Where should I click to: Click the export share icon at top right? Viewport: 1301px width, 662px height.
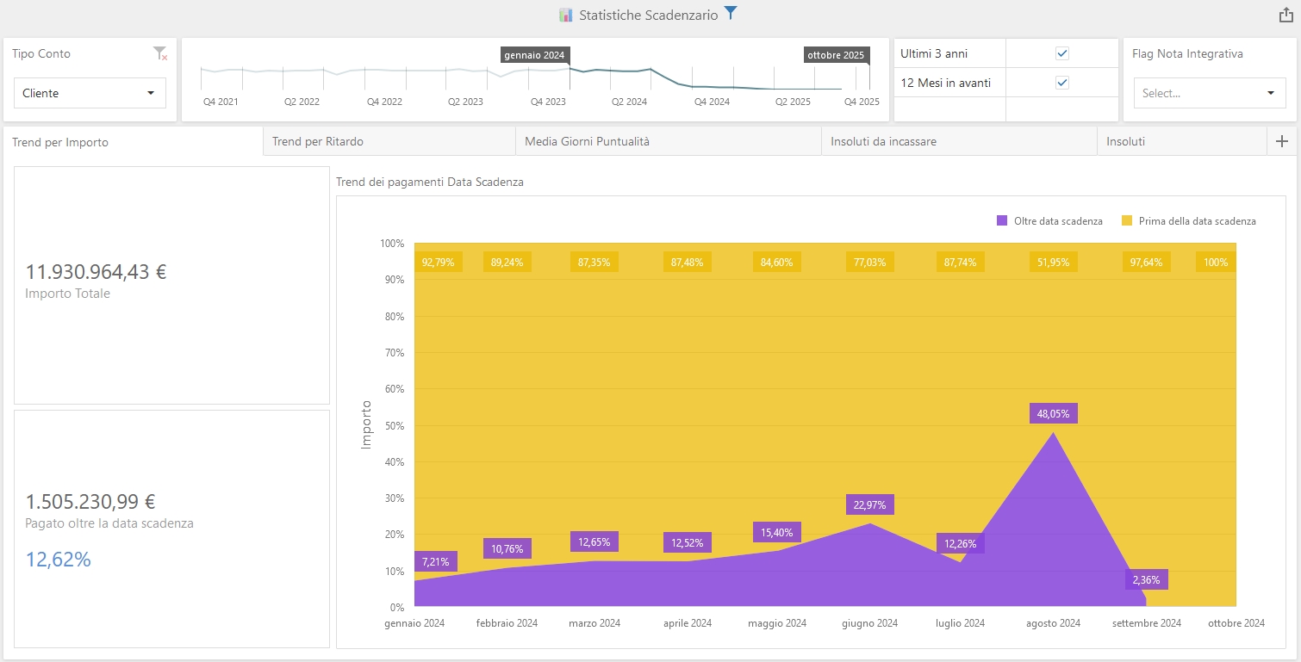(x=1285, y=15)
